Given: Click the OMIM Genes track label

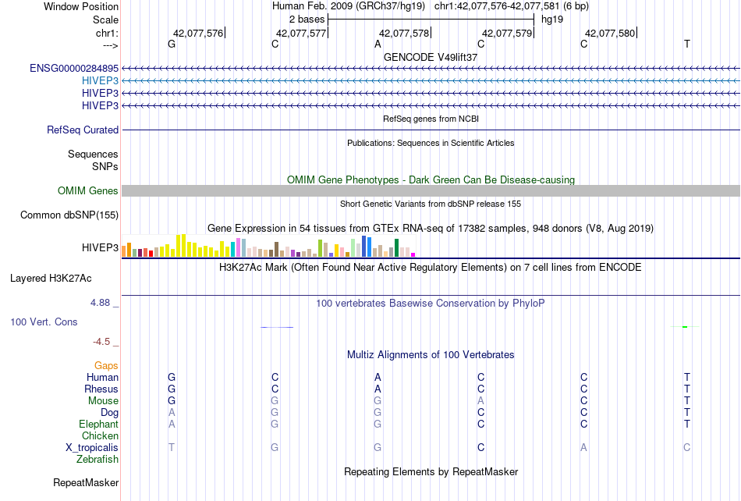Looking at the screenshot, I should (x=88, y=191).
